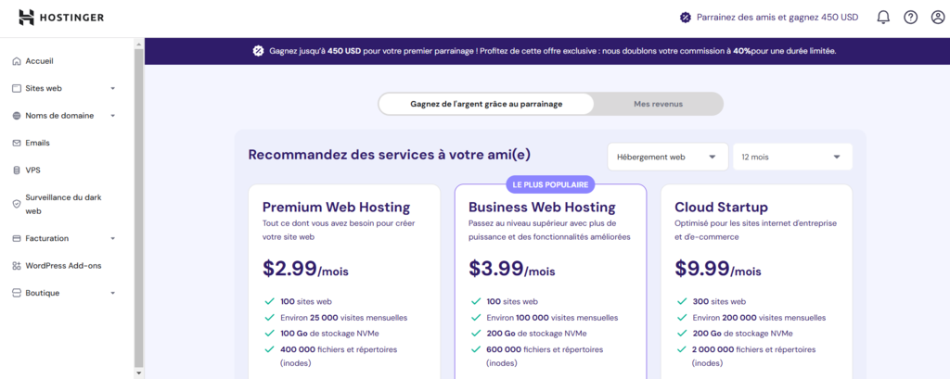This screenshot has height=379, width=950.
Task: Click "100 Go de stockage NVMe"
Action: click(x=330, y=334)
